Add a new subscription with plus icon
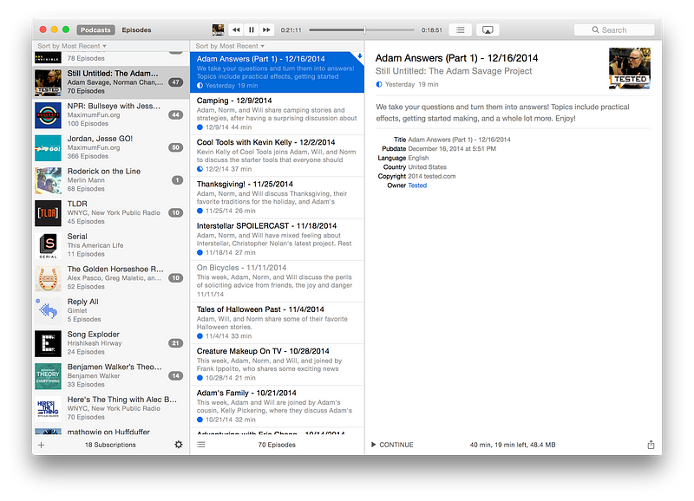Viewport: 694px width, 501px height. point(41,445)
